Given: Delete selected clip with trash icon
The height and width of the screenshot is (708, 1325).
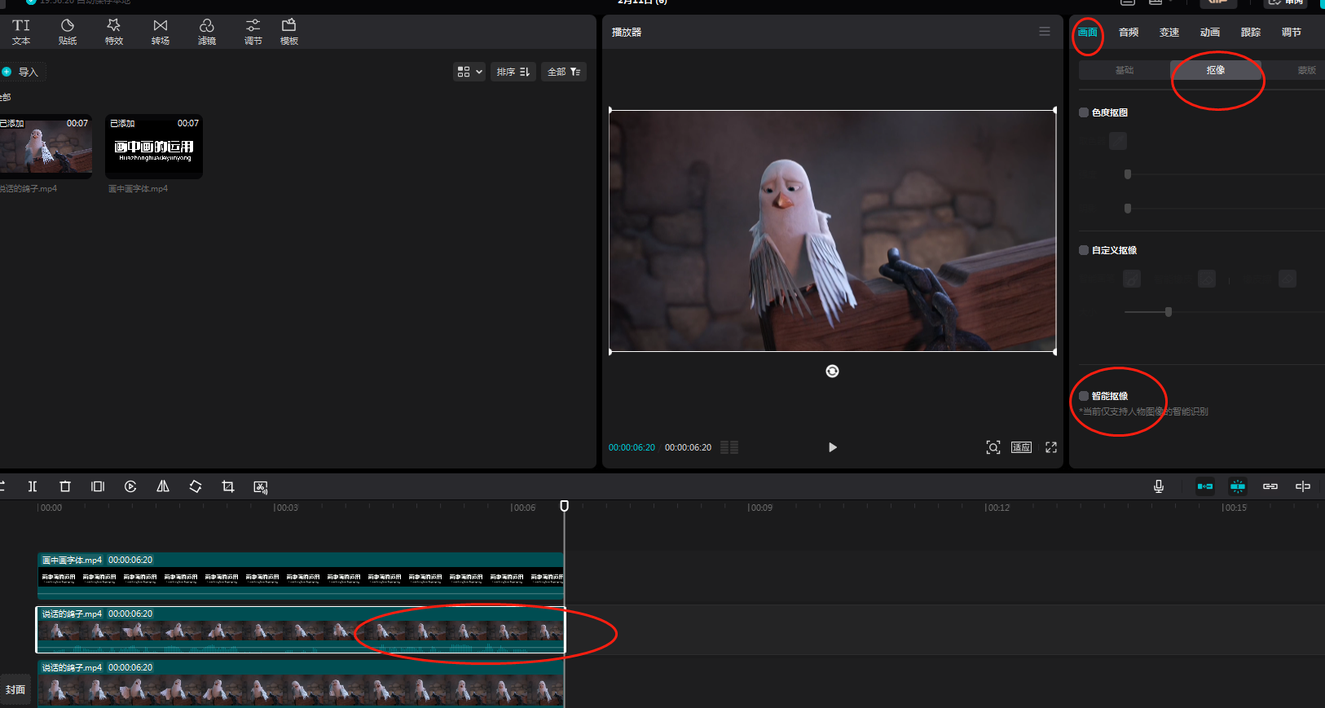Looking at the screenshot, I should click(65, 486).
